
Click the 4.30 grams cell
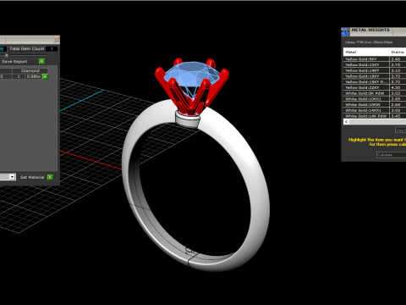pyautogui.click(x=398, y=87)
